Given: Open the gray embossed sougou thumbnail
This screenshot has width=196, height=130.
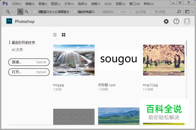Looking at the screenshot, I should coord(74,117).
